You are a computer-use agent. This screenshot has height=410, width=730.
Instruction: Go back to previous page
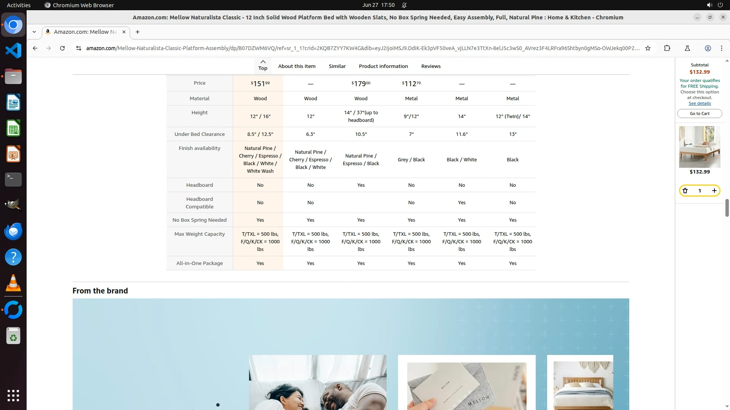[35, 48]
